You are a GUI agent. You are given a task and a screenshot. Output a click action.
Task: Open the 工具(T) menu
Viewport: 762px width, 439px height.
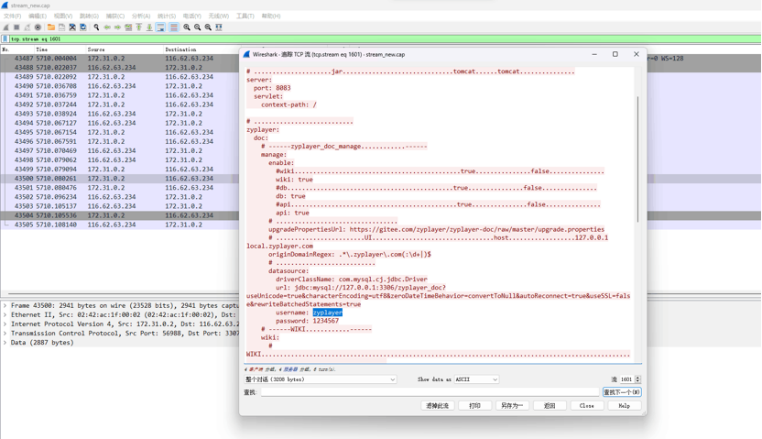click(x=245, y=16)
